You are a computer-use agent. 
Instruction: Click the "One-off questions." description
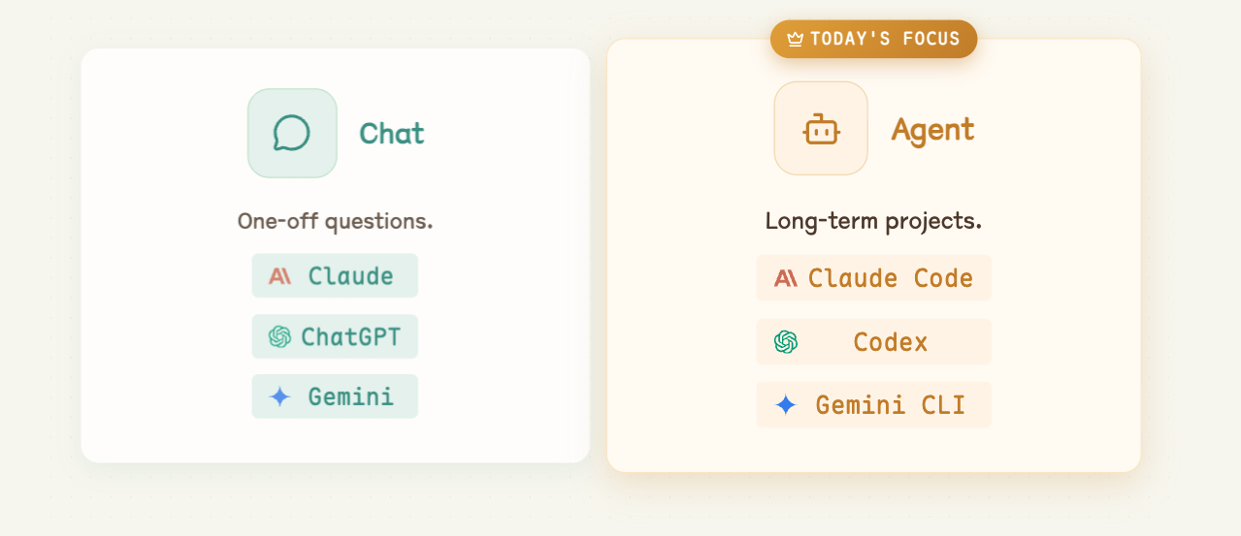click(x=335, y=221)
